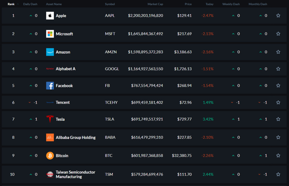This screenshot has height=186, width=289.
Task: Click the Amazon logo icon
Action: [50, 52]
